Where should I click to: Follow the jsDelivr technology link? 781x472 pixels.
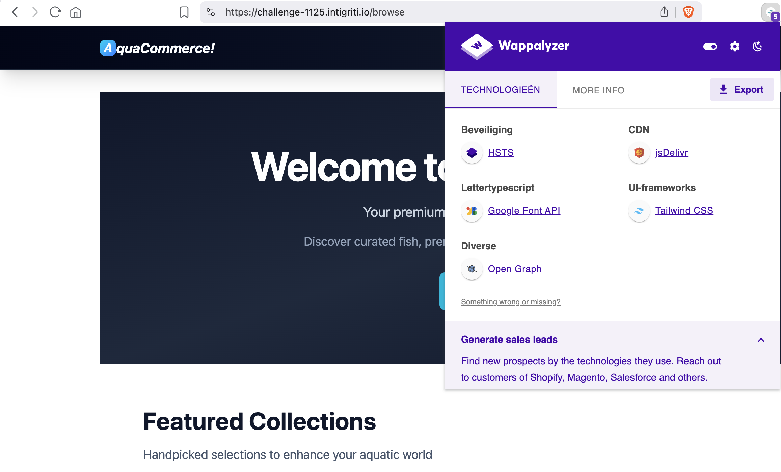671,152
